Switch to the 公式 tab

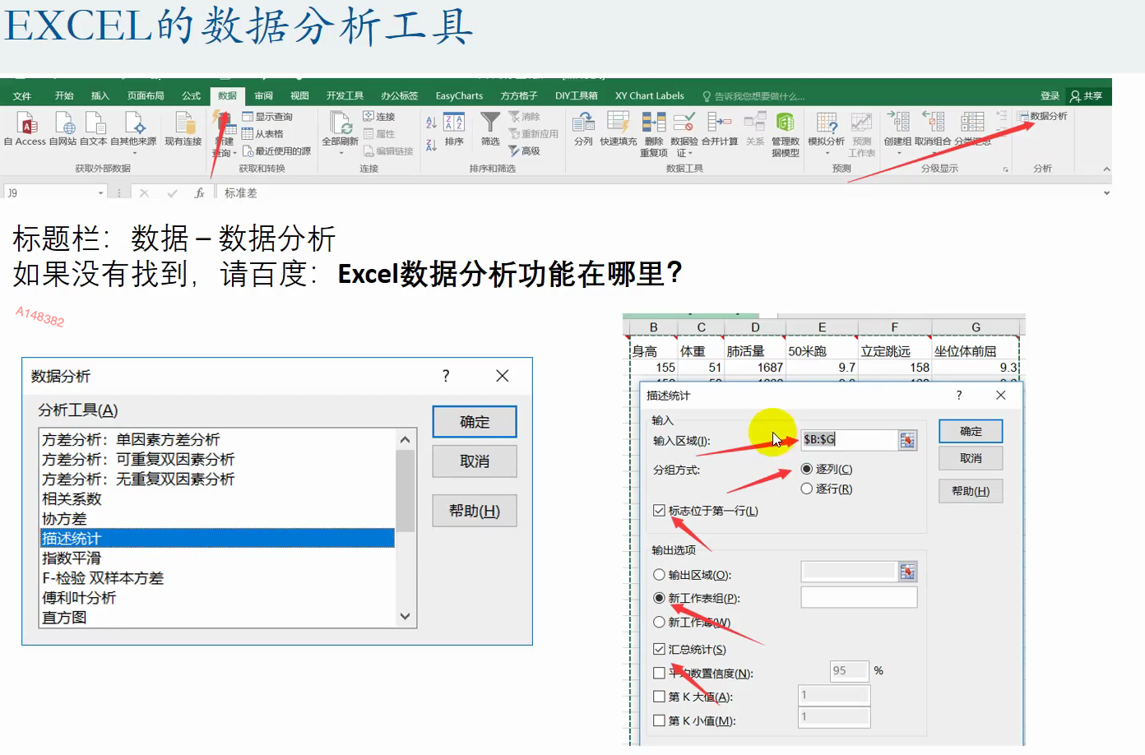192,96
